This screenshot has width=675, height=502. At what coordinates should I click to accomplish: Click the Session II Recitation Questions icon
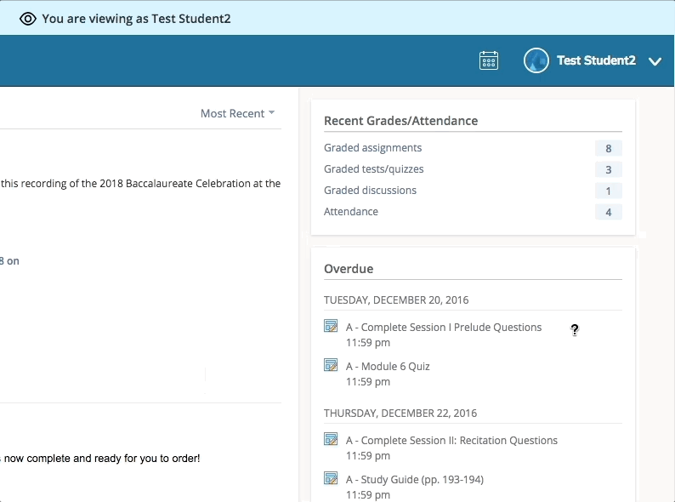point(331,439)
